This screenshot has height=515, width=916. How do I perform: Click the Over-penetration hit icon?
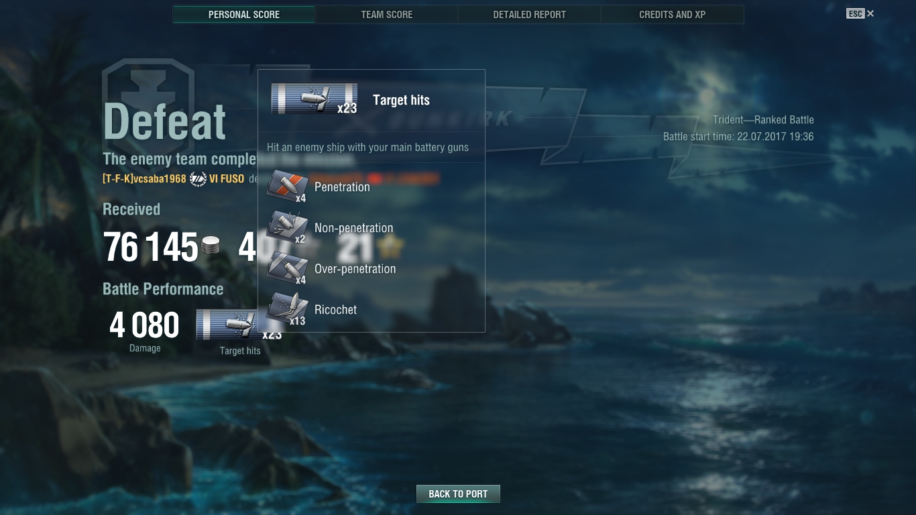coord(287,268)
